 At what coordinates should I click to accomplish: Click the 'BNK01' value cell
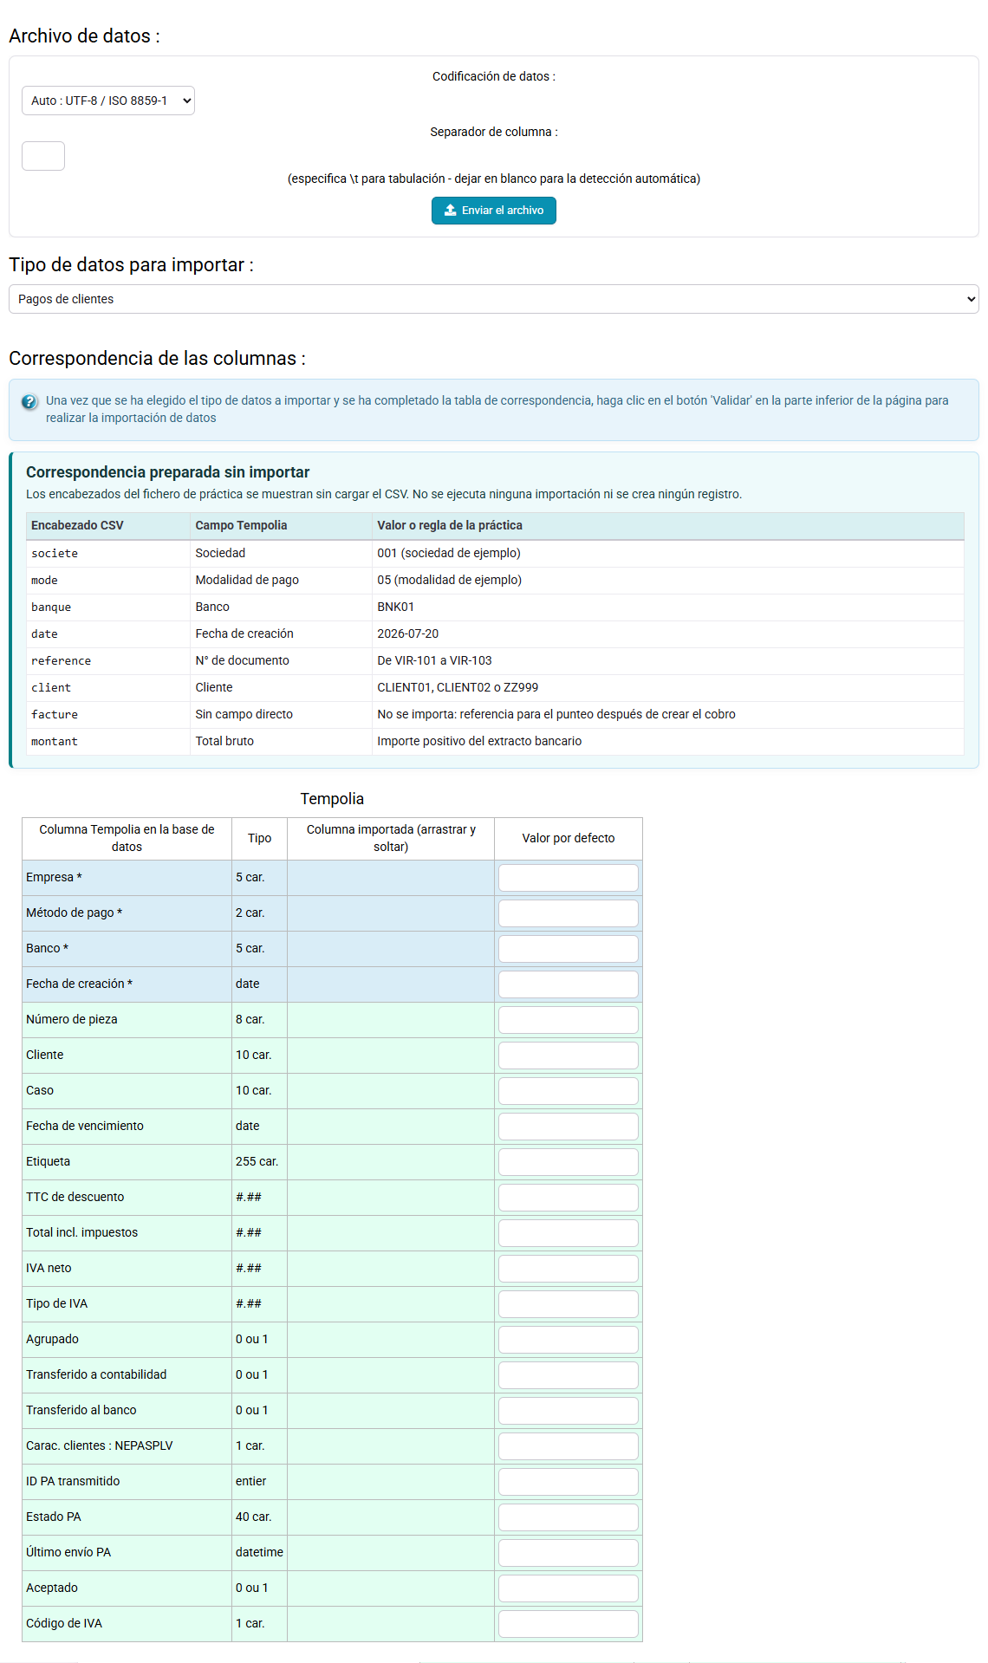(668, 607)
